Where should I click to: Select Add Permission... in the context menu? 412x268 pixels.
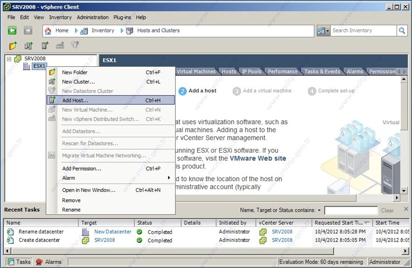[111, 169]
